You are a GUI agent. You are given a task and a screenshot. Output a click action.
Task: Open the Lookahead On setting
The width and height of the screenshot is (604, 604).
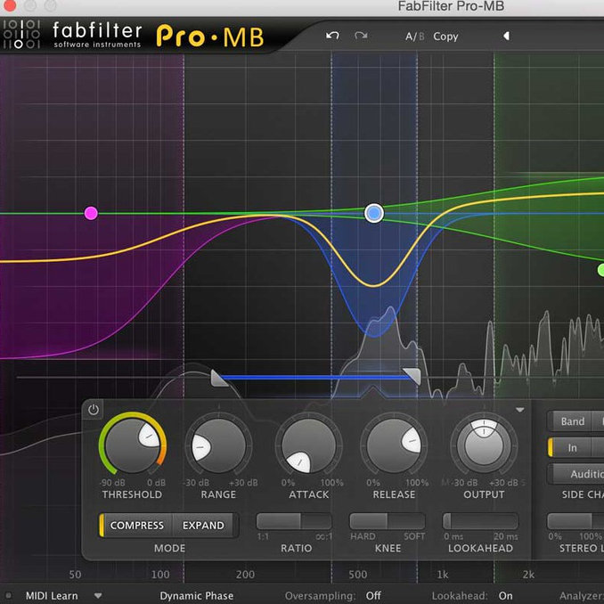[x=505, y=596]
